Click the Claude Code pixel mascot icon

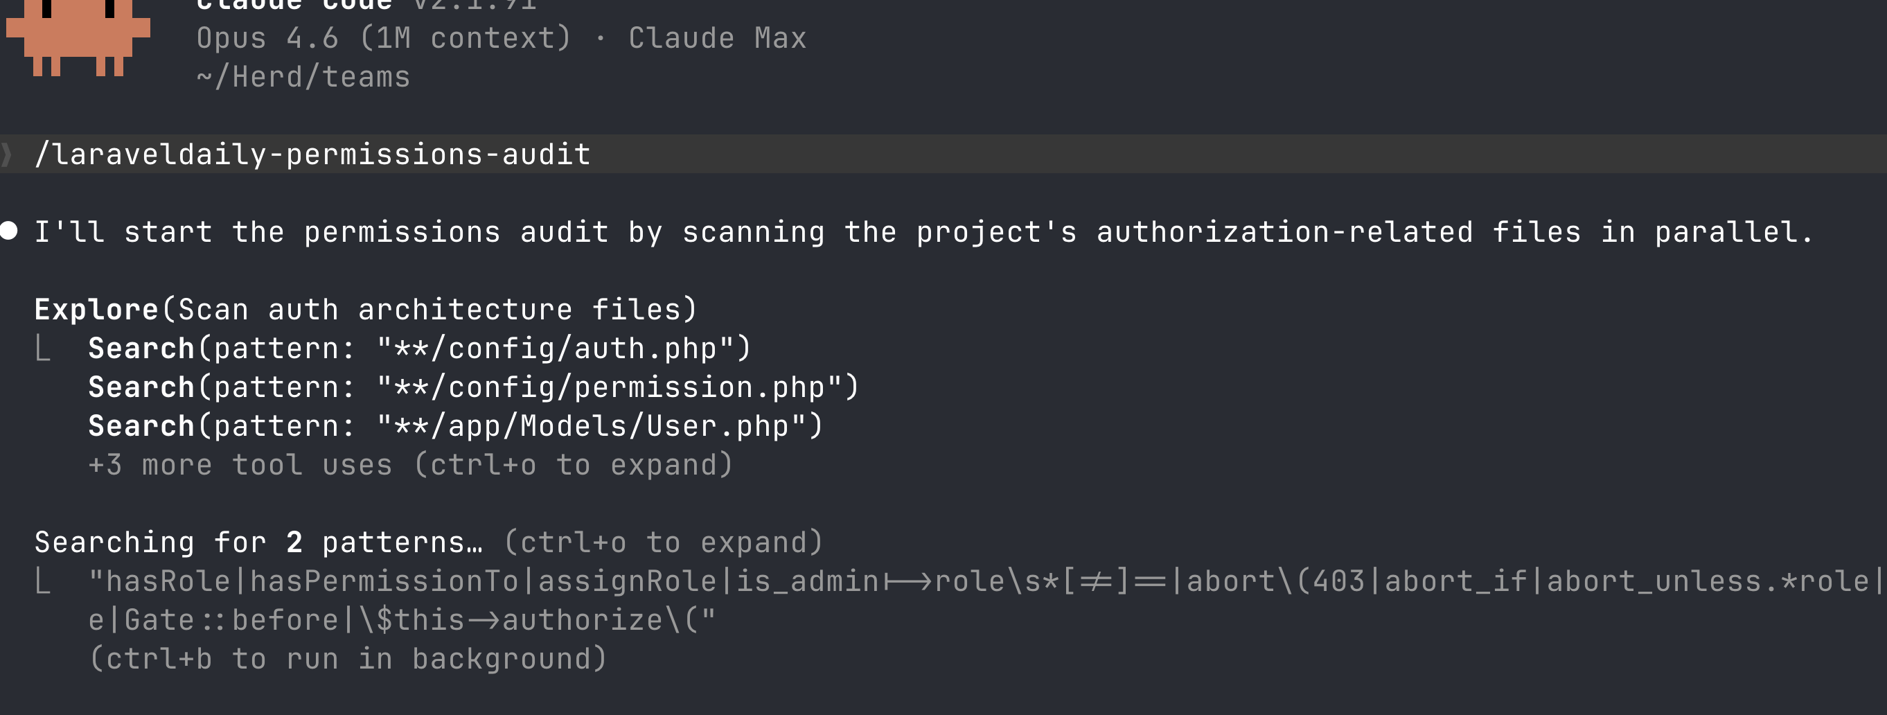pyautogui.click(x=78, y=35)
